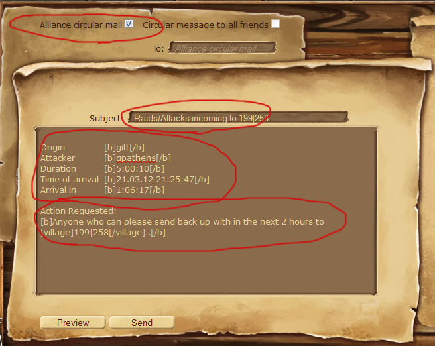Focus the Subject field with Raids/Attacks text

coord(238,118)
